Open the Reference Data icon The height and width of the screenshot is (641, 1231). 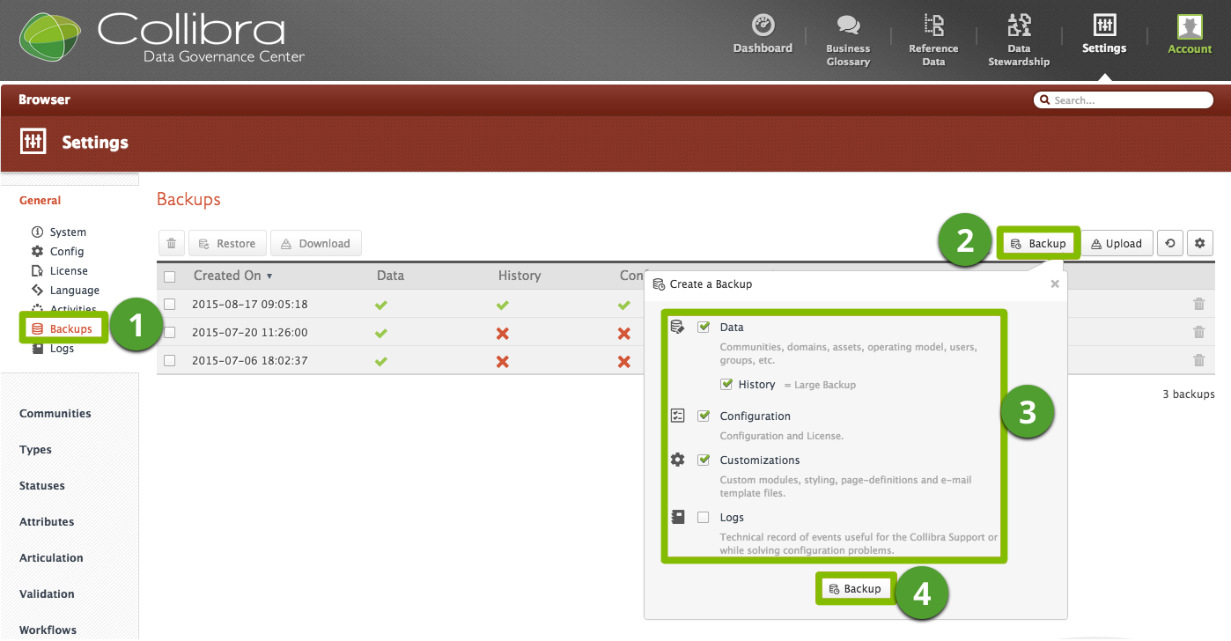click(933, 25)
